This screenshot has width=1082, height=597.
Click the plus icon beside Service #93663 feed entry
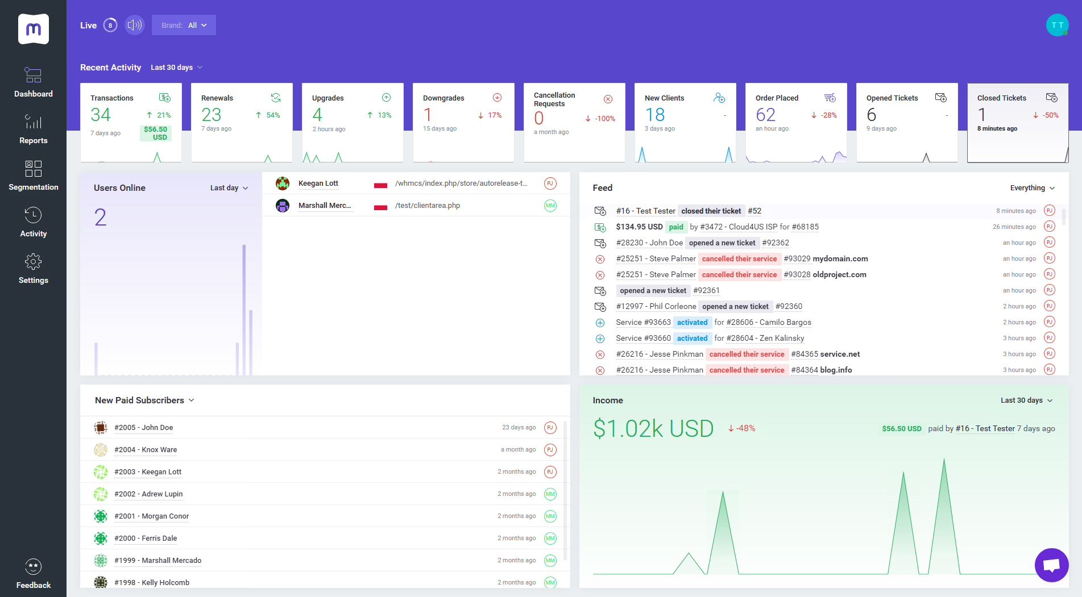[x=600, y=323]
